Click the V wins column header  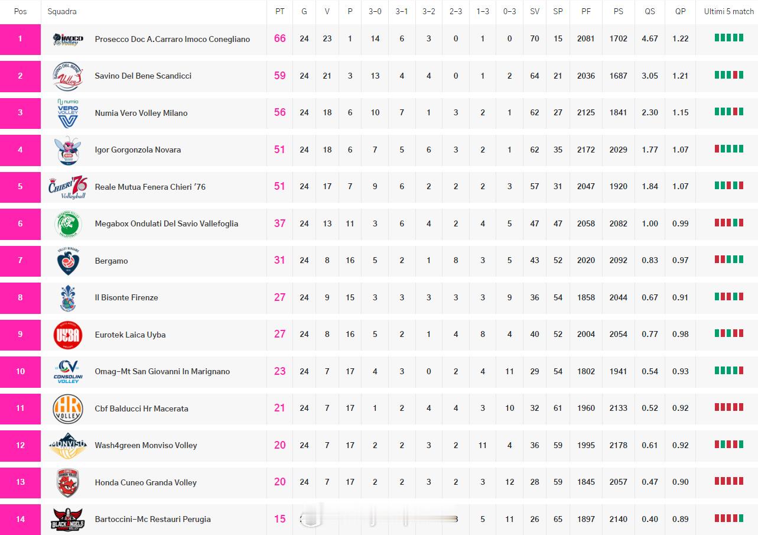tap(327, 11)
